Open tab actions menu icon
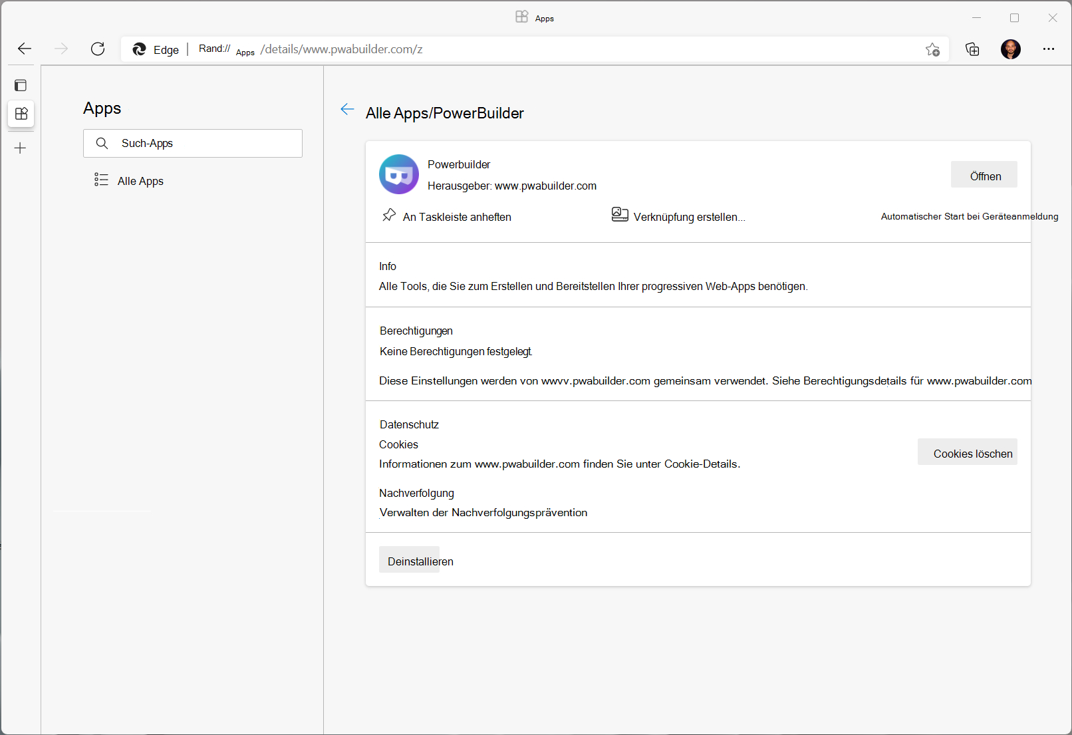 (x=21, y=85)
